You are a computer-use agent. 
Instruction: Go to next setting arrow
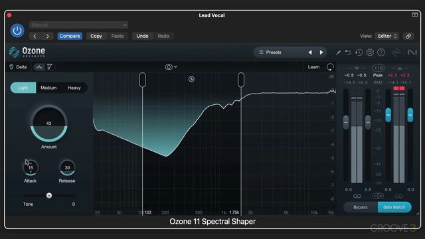tap(47, 36)
